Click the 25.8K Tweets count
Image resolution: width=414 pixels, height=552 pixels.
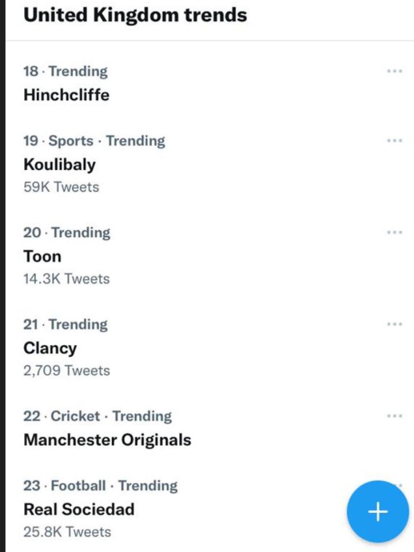pos(67,532)
